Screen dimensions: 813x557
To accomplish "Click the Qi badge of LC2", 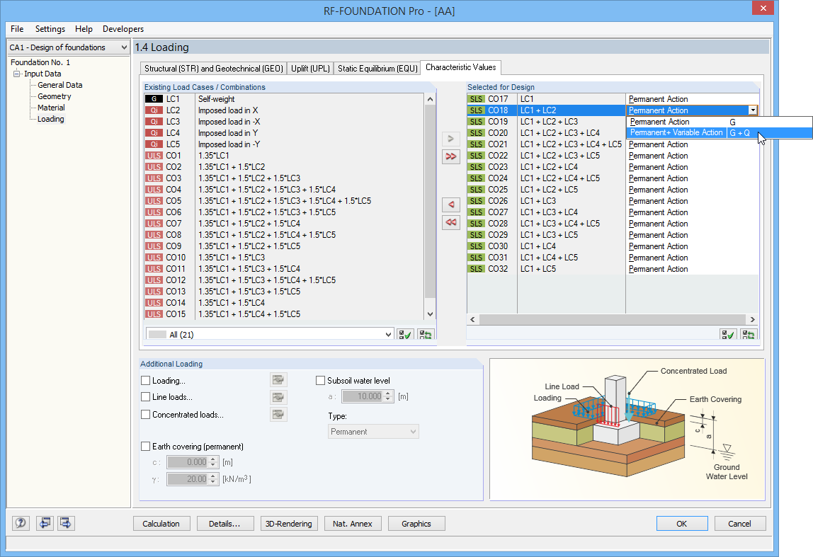I will (x=154, y=110).
